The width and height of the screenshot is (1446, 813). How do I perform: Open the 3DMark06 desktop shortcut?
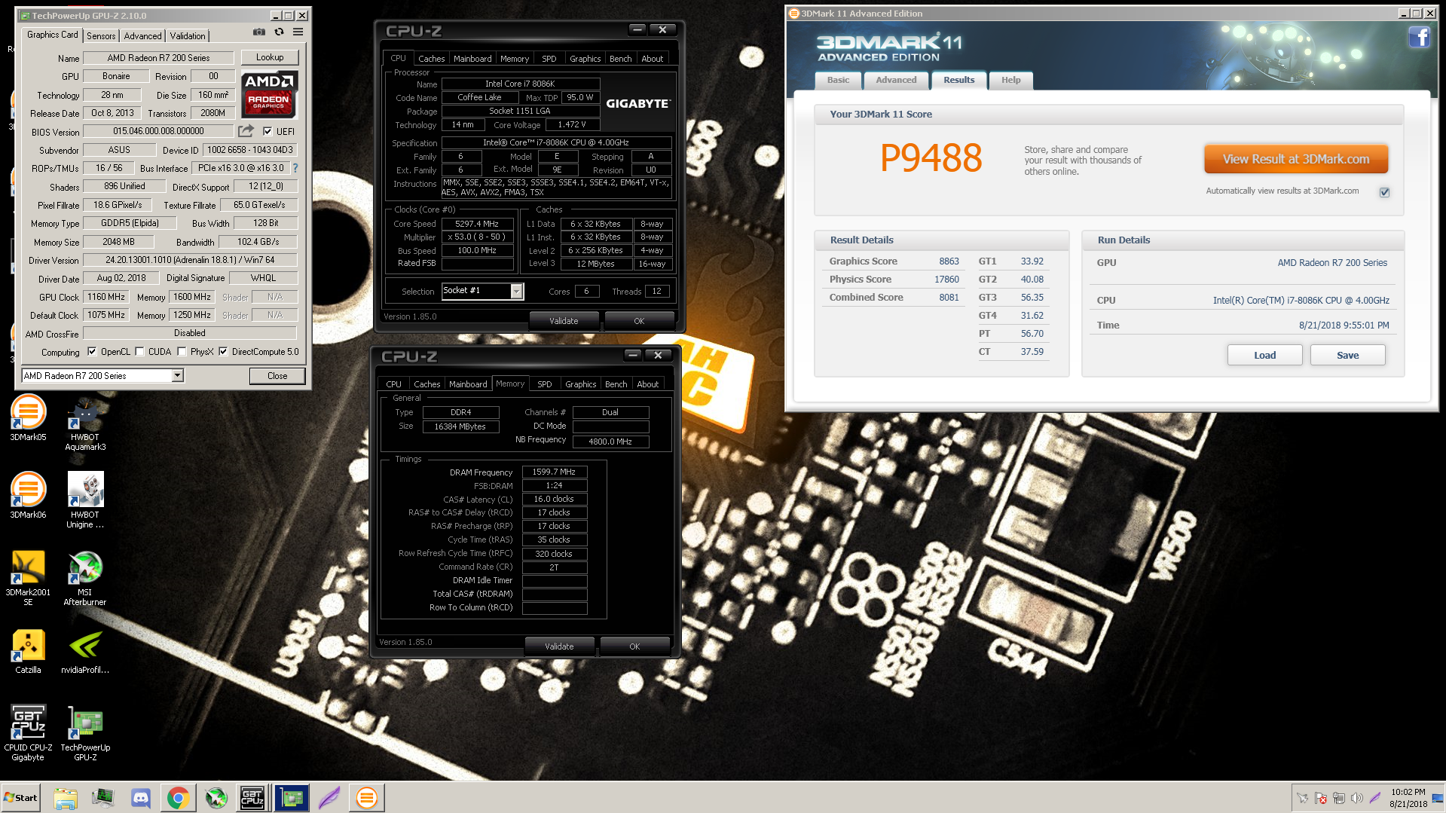point(28,496)
